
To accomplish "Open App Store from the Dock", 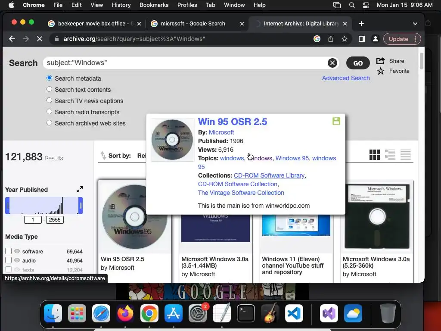I will click(174, 313).
